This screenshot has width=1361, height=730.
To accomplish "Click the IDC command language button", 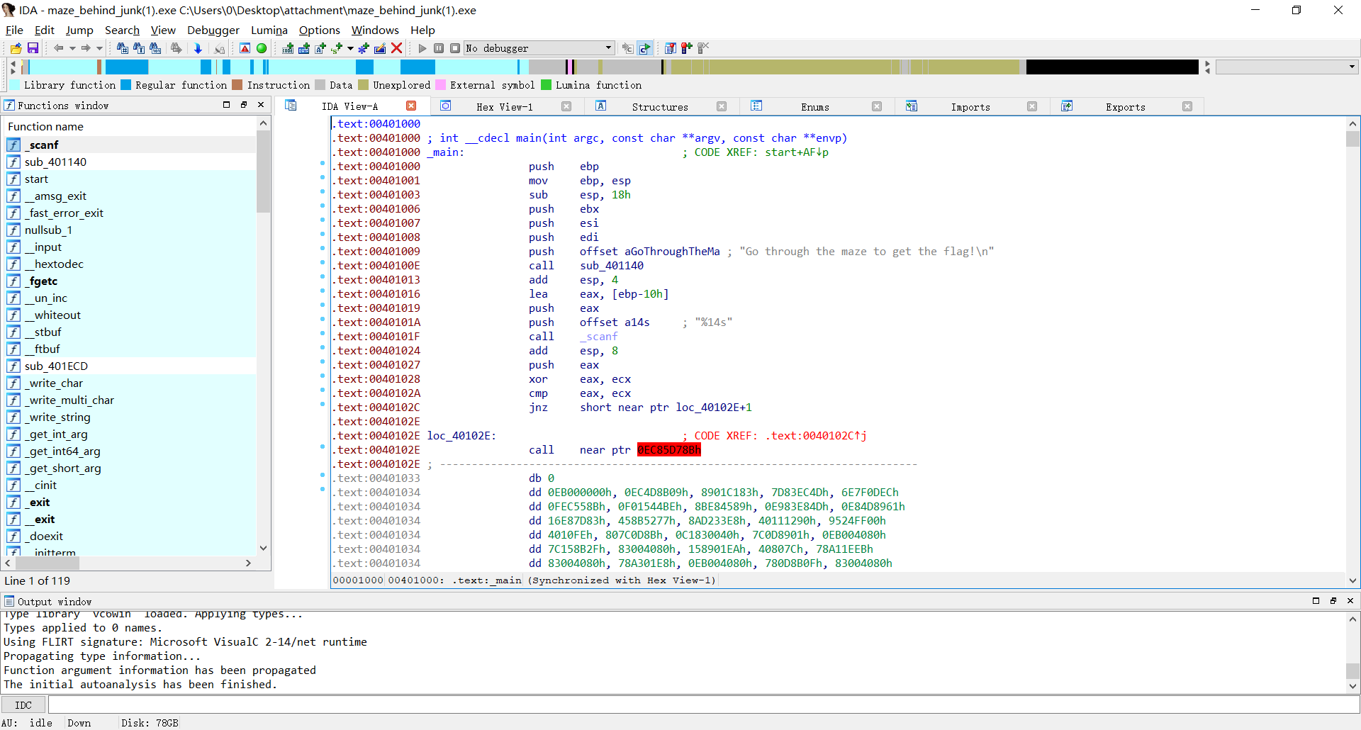I will pyautogui.click(x=23, y=705).
